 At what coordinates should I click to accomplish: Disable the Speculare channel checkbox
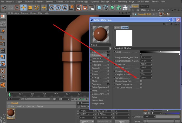[x=108, y=84]
